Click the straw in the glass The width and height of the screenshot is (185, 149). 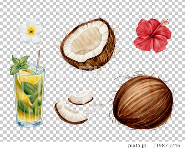coord(39,59)
